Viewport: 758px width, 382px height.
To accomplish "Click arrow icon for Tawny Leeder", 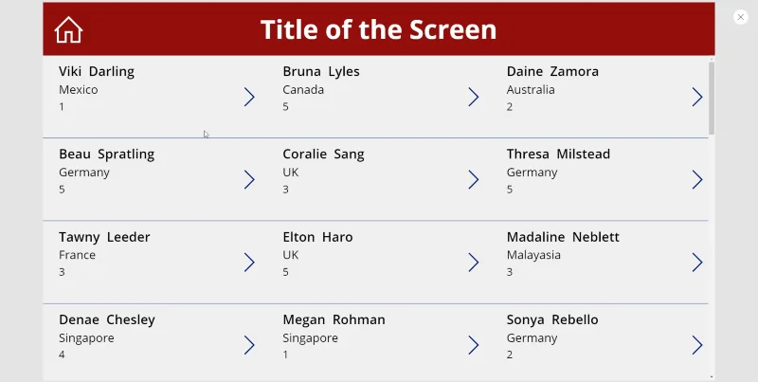I will coord(249,262).
